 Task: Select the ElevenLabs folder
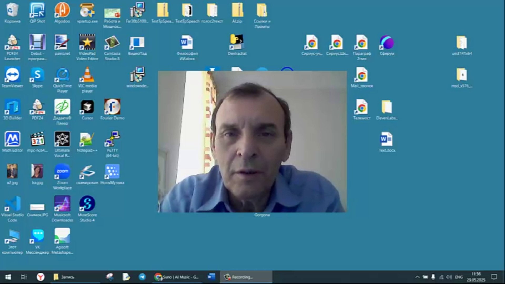point(387,107)
